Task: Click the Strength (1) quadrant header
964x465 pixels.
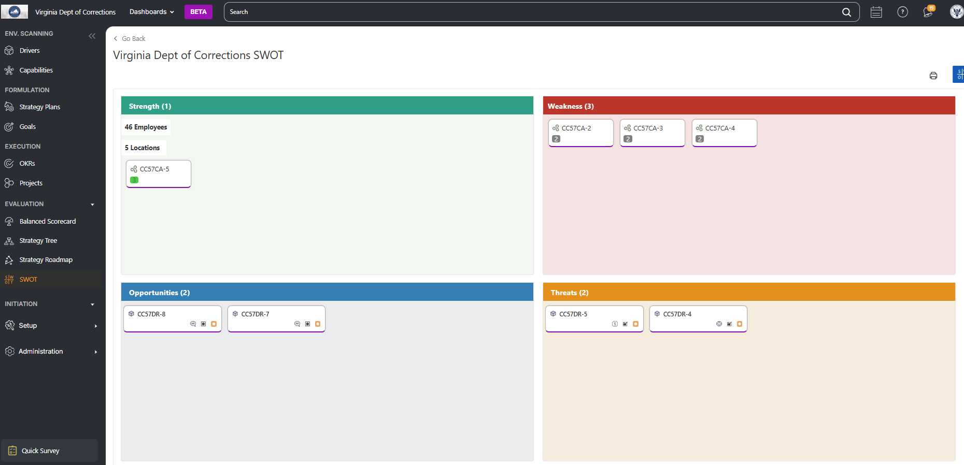Action: click(327, 106)
